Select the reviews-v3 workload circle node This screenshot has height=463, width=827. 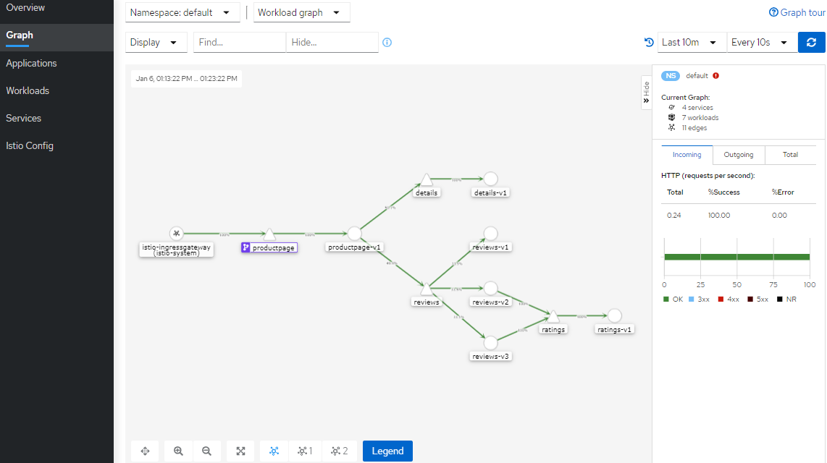[x=490, y=343]
